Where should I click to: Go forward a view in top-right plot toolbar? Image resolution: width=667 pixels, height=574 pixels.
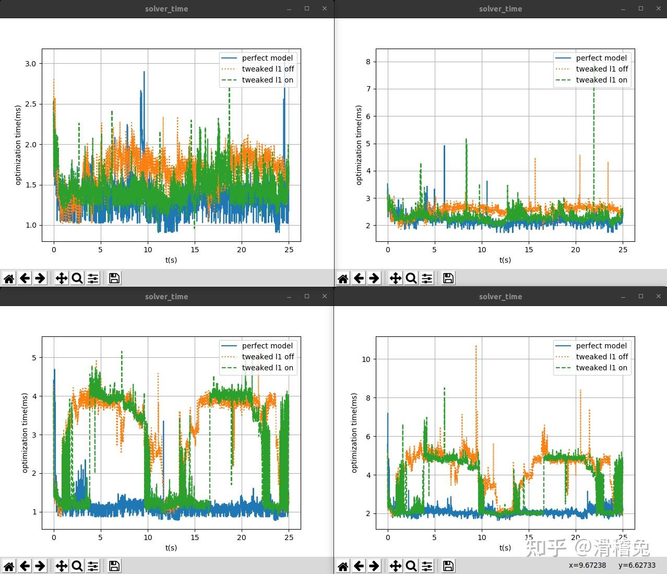coord(374,278)
